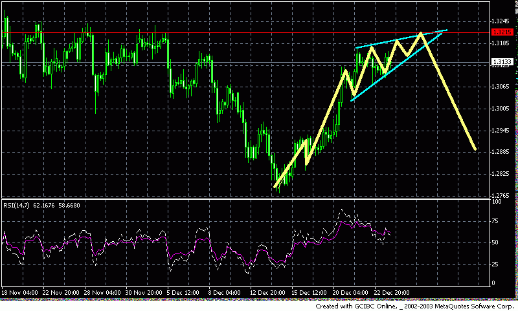
Task: Select the 1.2945 price axis value
Action: click(501, 131)
